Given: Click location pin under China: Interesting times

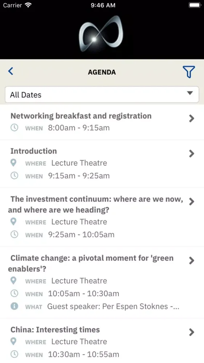Looking at the screenshot, I should [x=14, y=342].
